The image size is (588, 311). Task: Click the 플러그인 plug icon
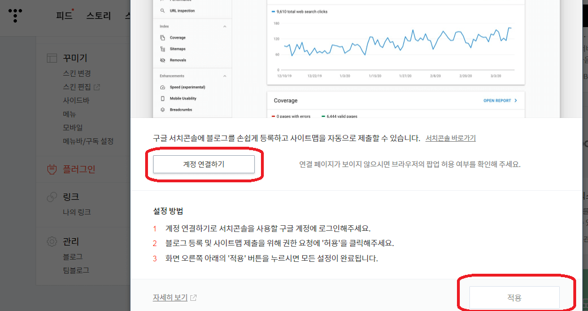click(52, 169)
